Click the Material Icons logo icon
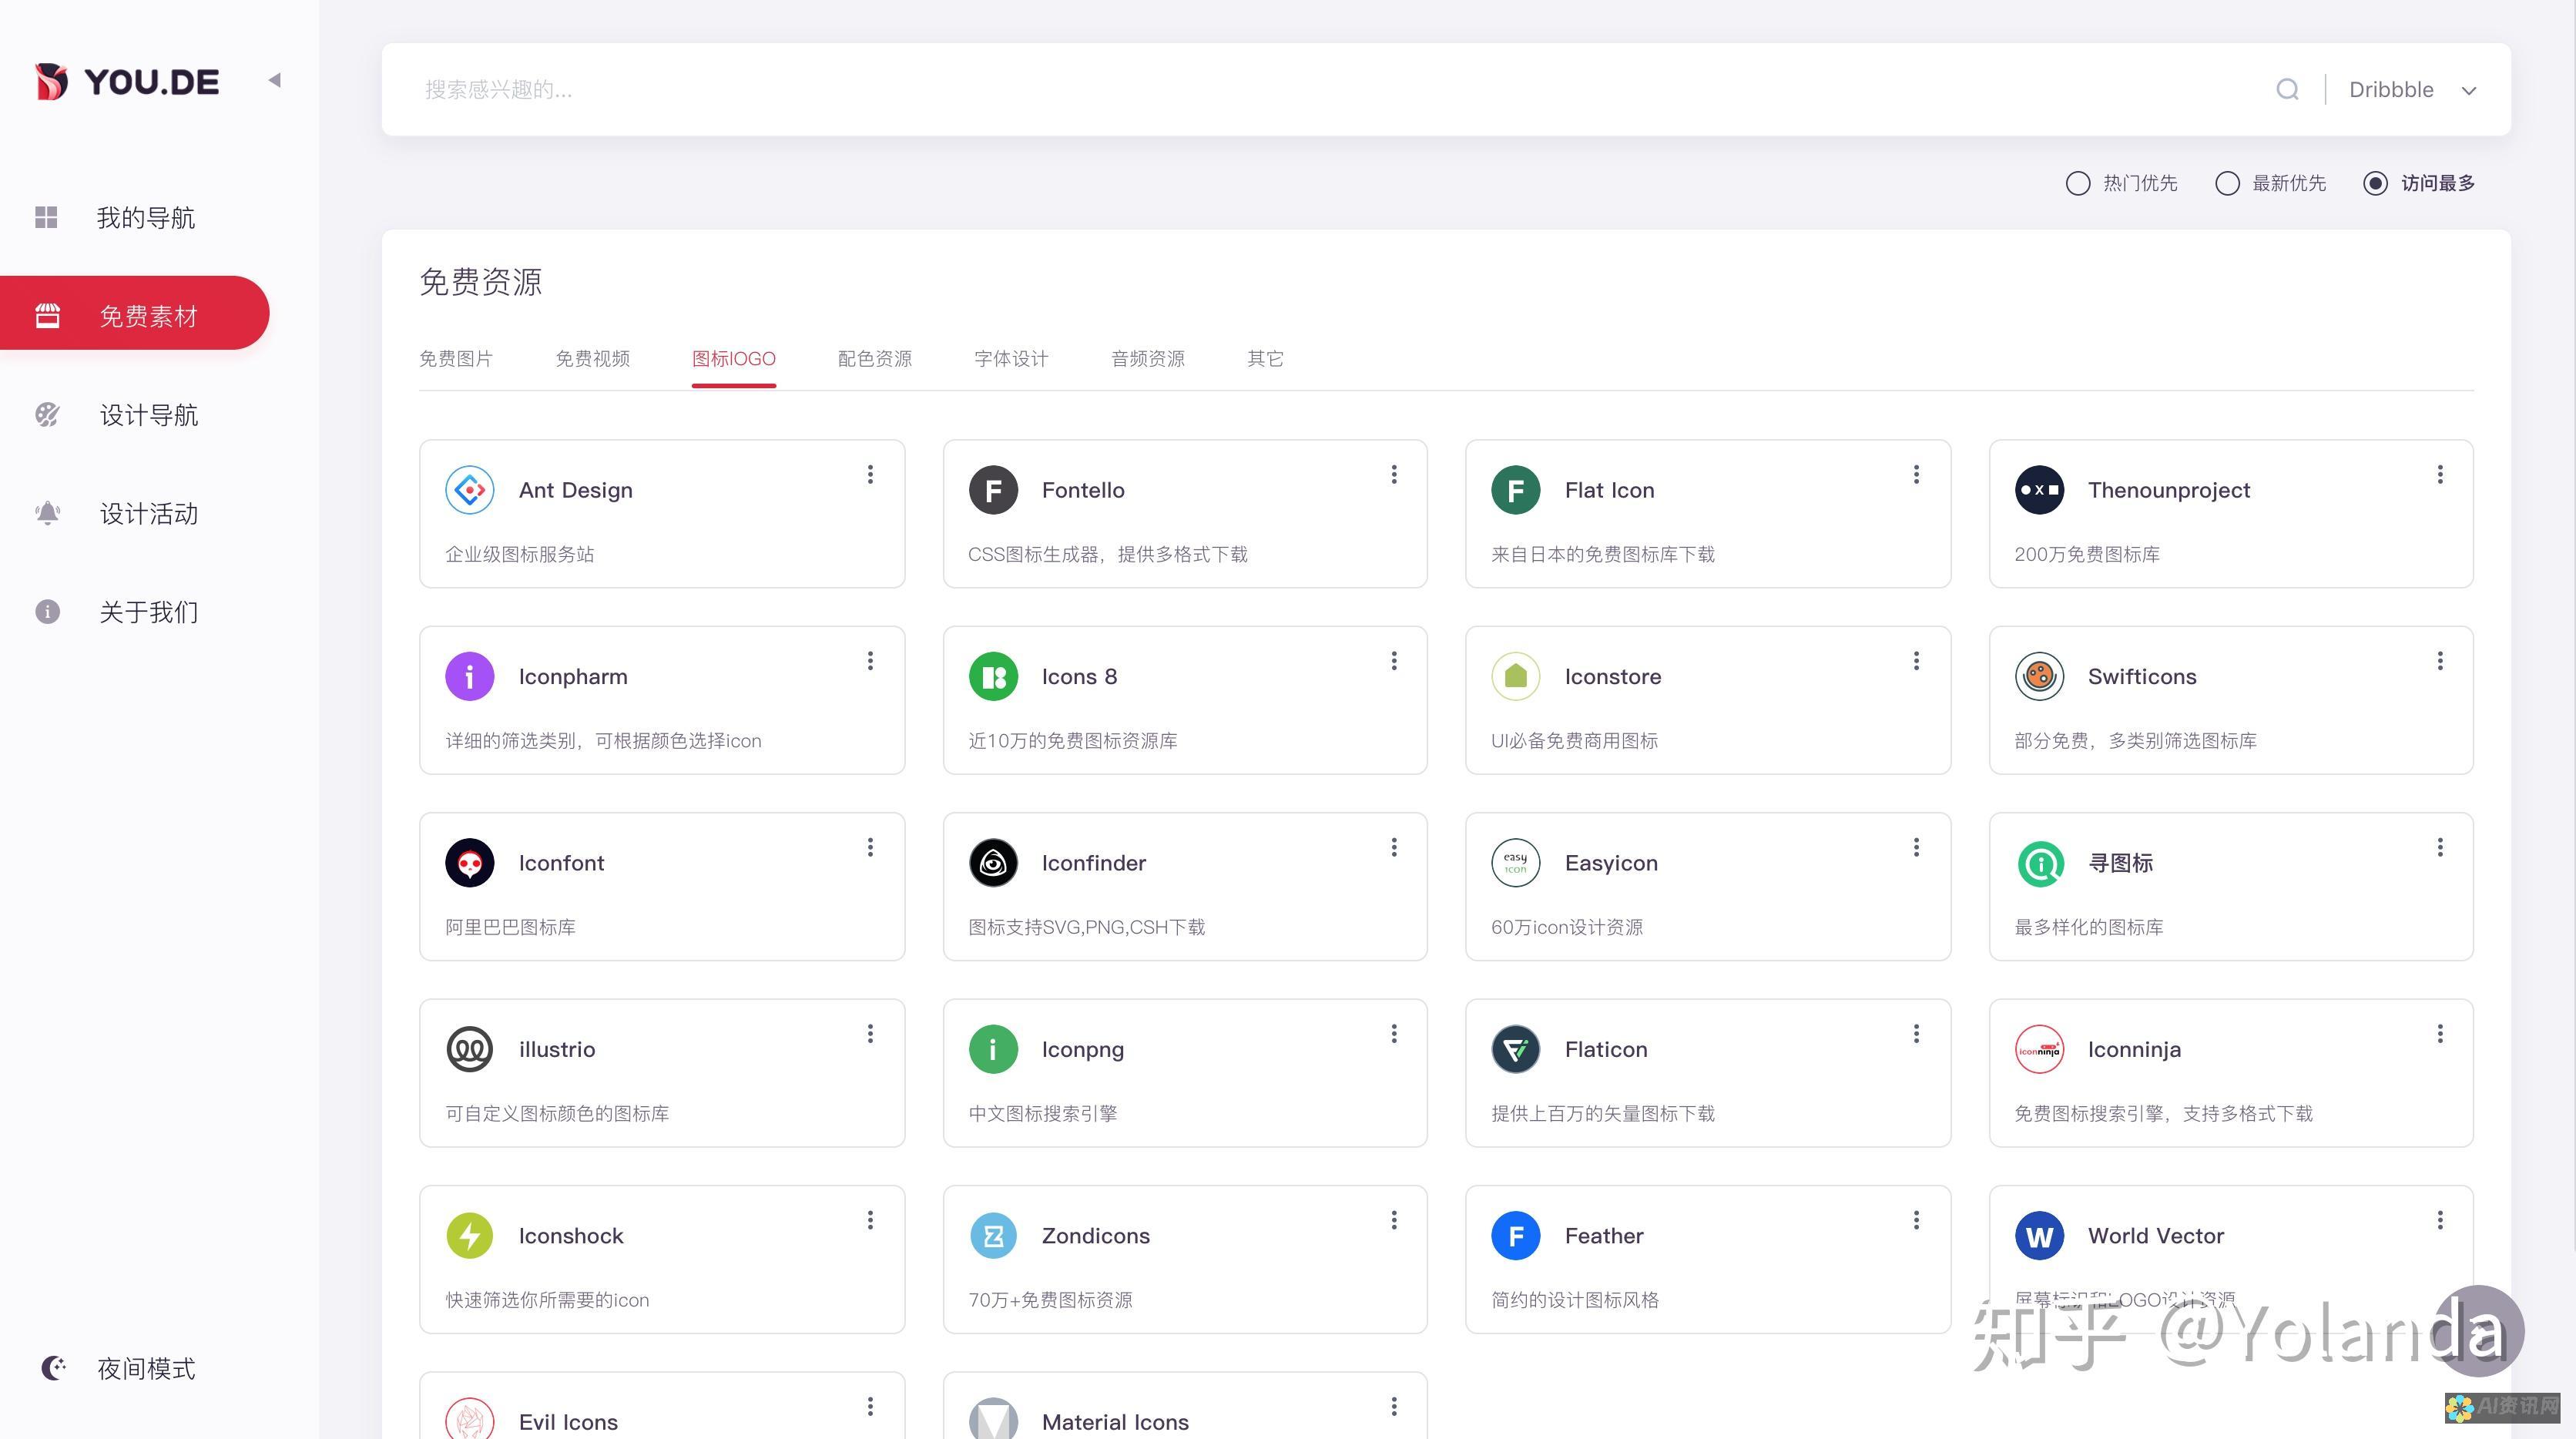The width and height of the screenshot is (2576, 1439). tap(993, 1420)
